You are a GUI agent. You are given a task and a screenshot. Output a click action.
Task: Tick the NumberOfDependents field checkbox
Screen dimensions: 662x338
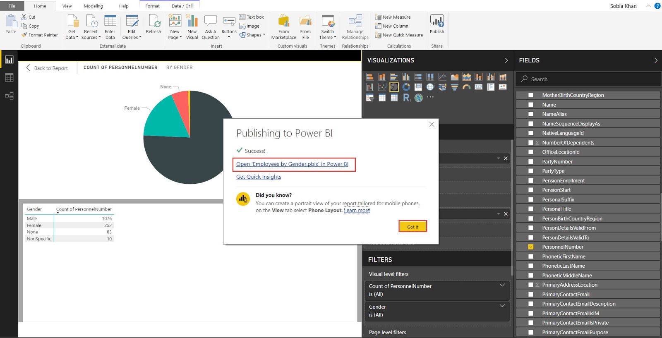tap(531, 143)
